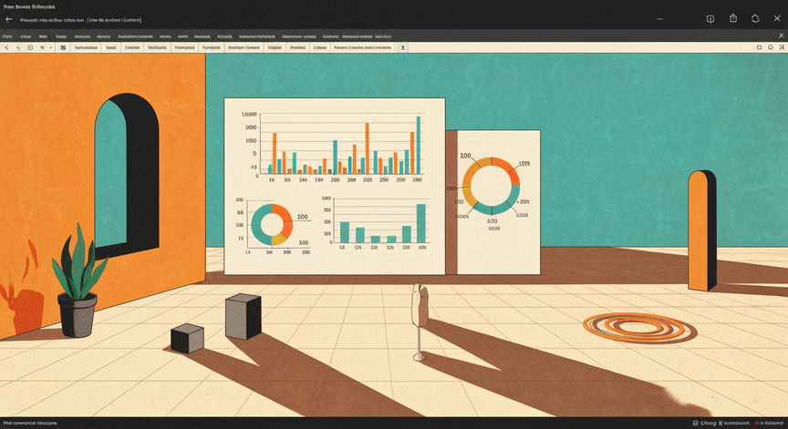Viewport: 788px width, 429px height.
Task: Click the beige toolbar's left-arrow back icon
Action: pyautogui.click(x=18, y=47)
